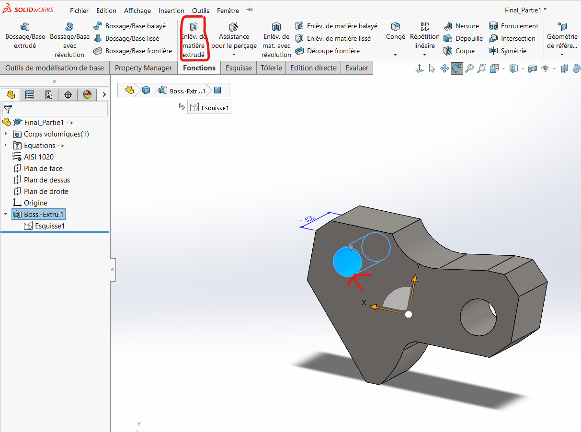Create a Coque shell feature
Screen dimensions: 581x432
coord(459,51)
